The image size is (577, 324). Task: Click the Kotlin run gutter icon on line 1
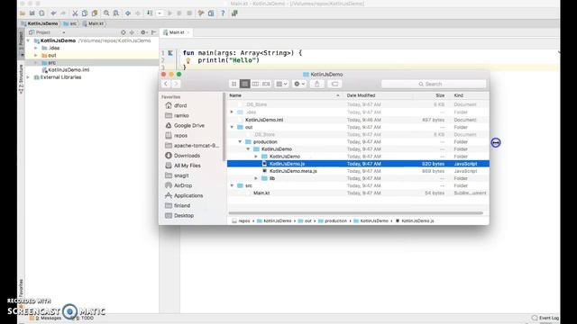coord(170,53)
